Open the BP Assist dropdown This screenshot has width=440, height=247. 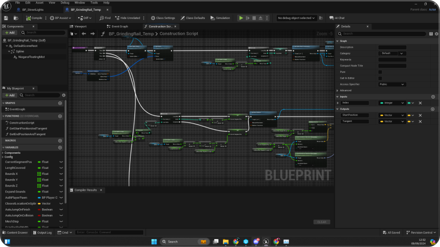click(x=60, y=18)
